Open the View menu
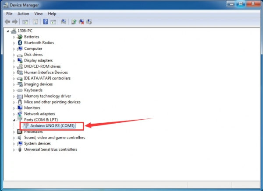The image size is (263, 191). 39,14
